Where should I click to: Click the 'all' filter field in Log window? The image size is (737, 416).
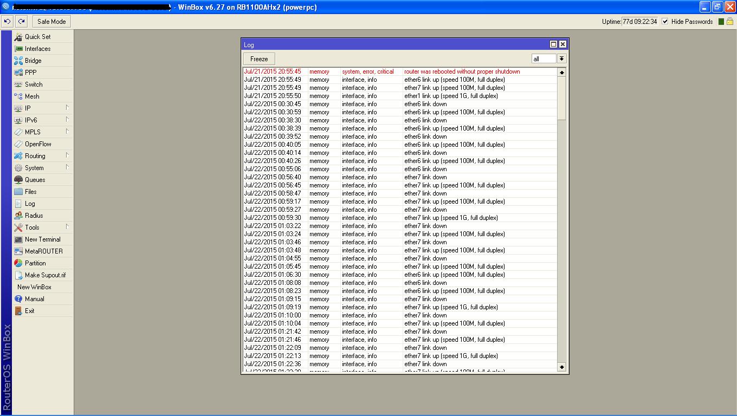(x=544, y=58)
